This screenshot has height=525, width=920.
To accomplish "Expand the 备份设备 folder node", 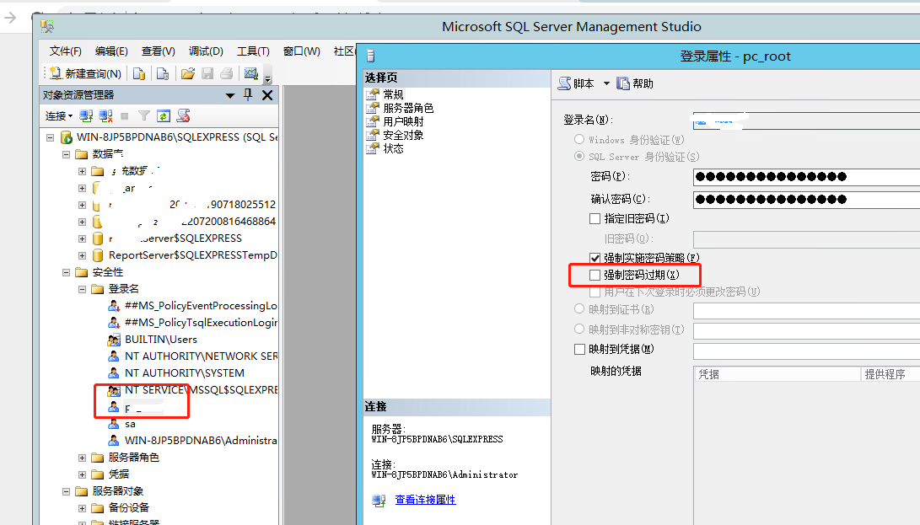I will coord(82,509).
